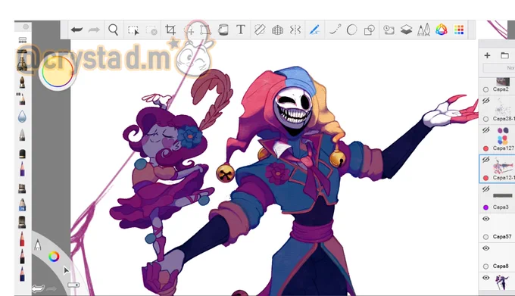Pick the water drop smudge brush
The width and height of the screenshot is (515, 296).
coord(22,116)
